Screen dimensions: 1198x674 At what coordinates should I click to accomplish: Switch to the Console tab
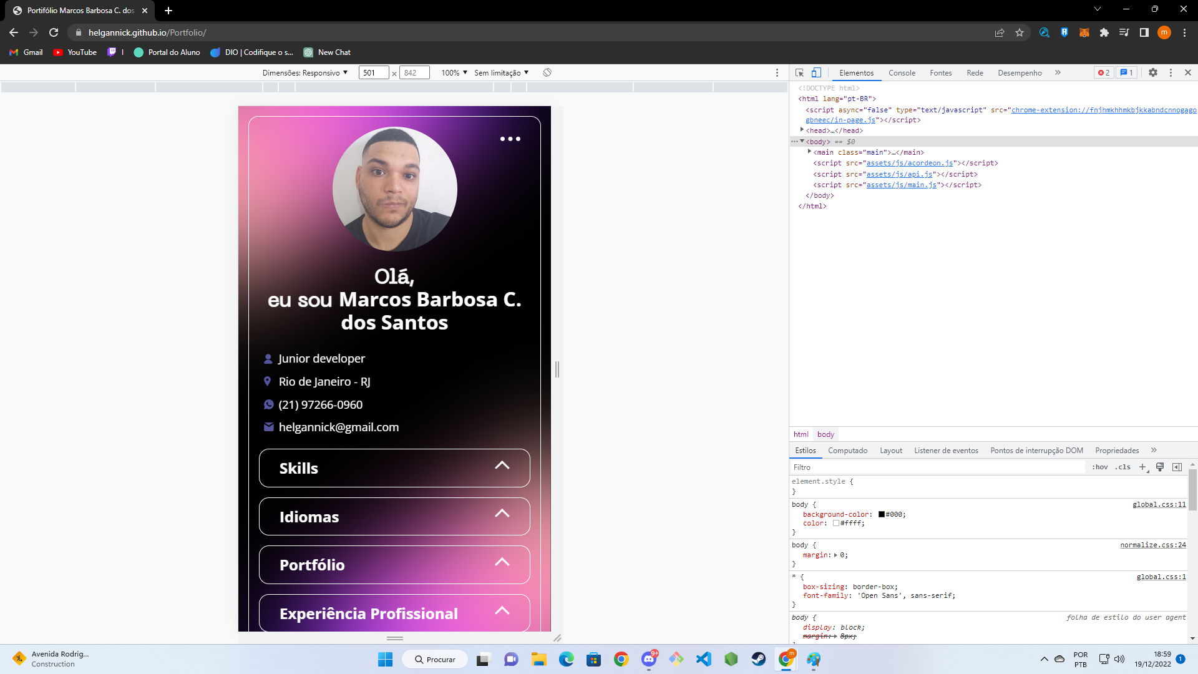point(902,73)
